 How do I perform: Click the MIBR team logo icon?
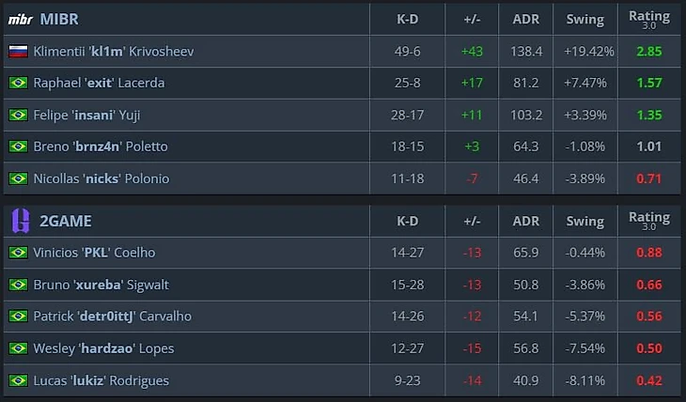coord(20,20)
